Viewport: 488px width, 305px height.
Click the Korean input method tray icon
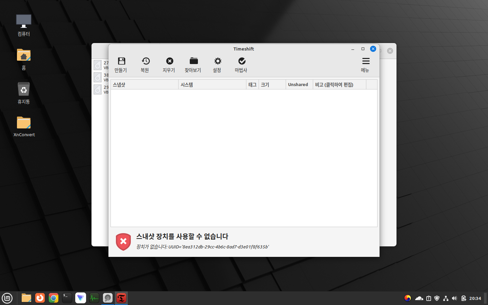[408, 298]
